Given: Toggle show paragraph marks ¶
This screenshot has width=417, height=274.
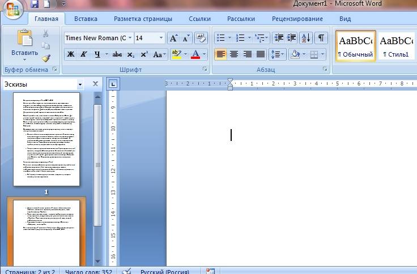Looking at the screenshot, I should 321,38.
